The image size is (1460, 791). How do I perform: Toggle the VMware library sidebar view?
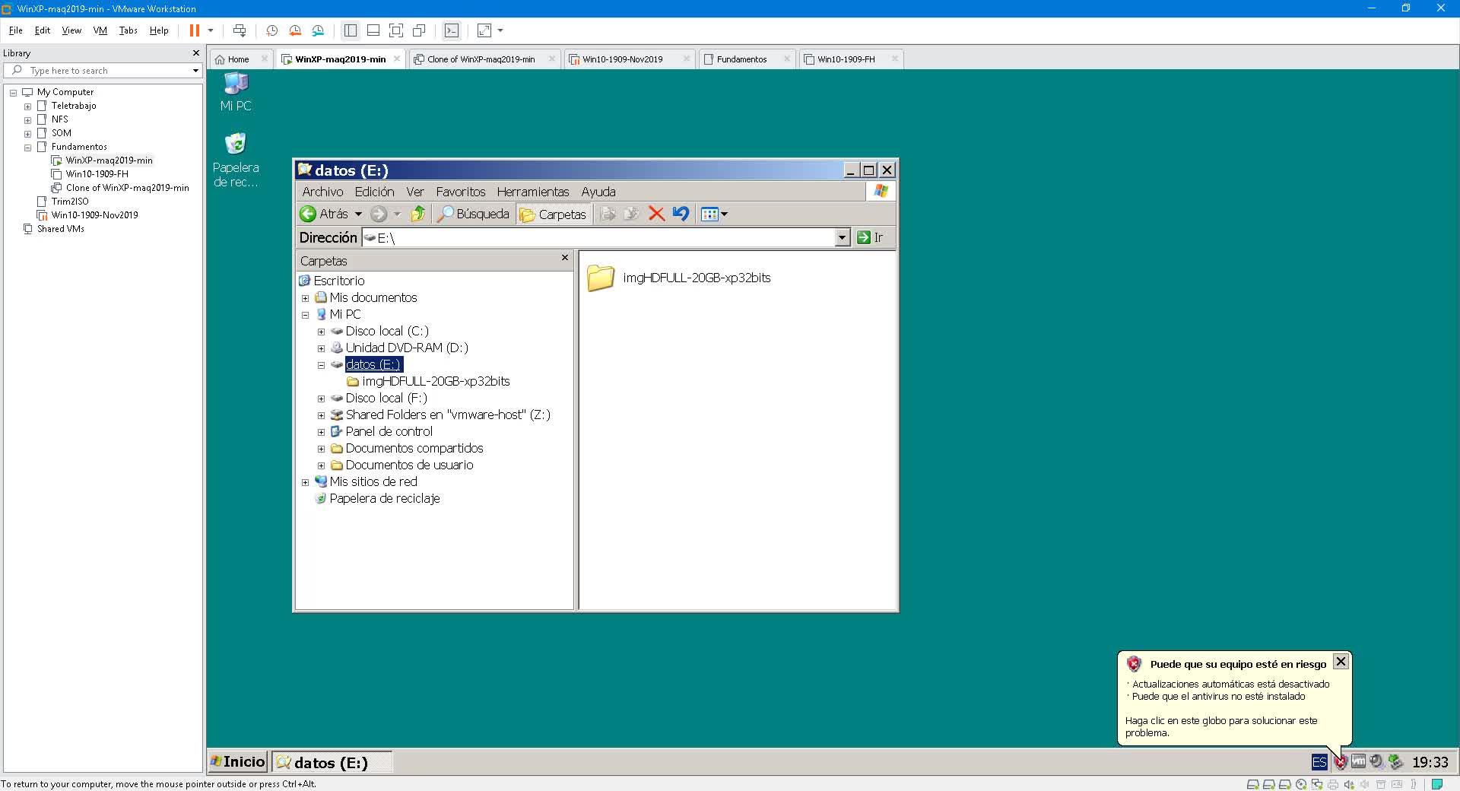pyautogui.click(x=351, y=30)
